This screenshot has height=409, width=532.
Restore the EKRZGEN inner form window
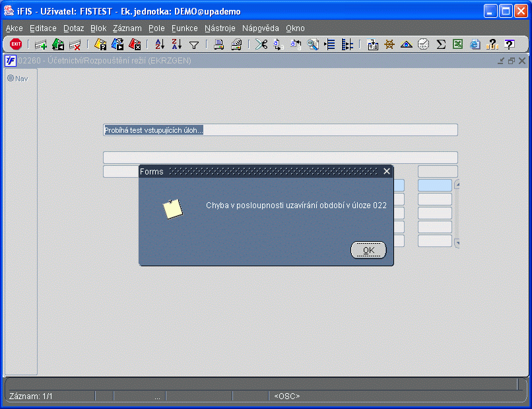(x=512, y=61)
